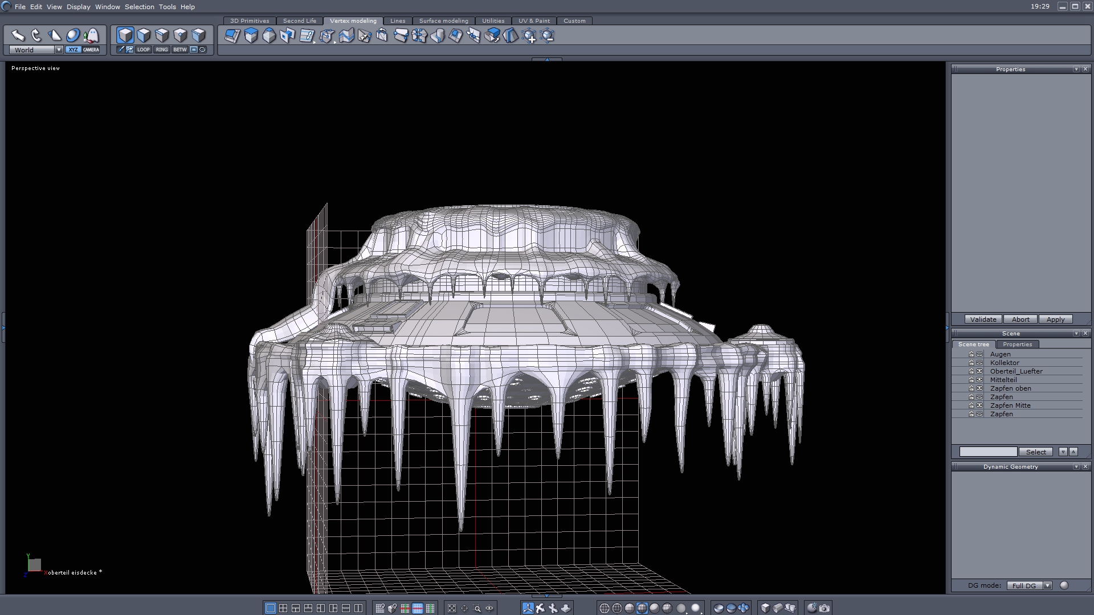Click the four-viewport layout icon
This screenshot has height=615, width=1094.
coord(283,608)
